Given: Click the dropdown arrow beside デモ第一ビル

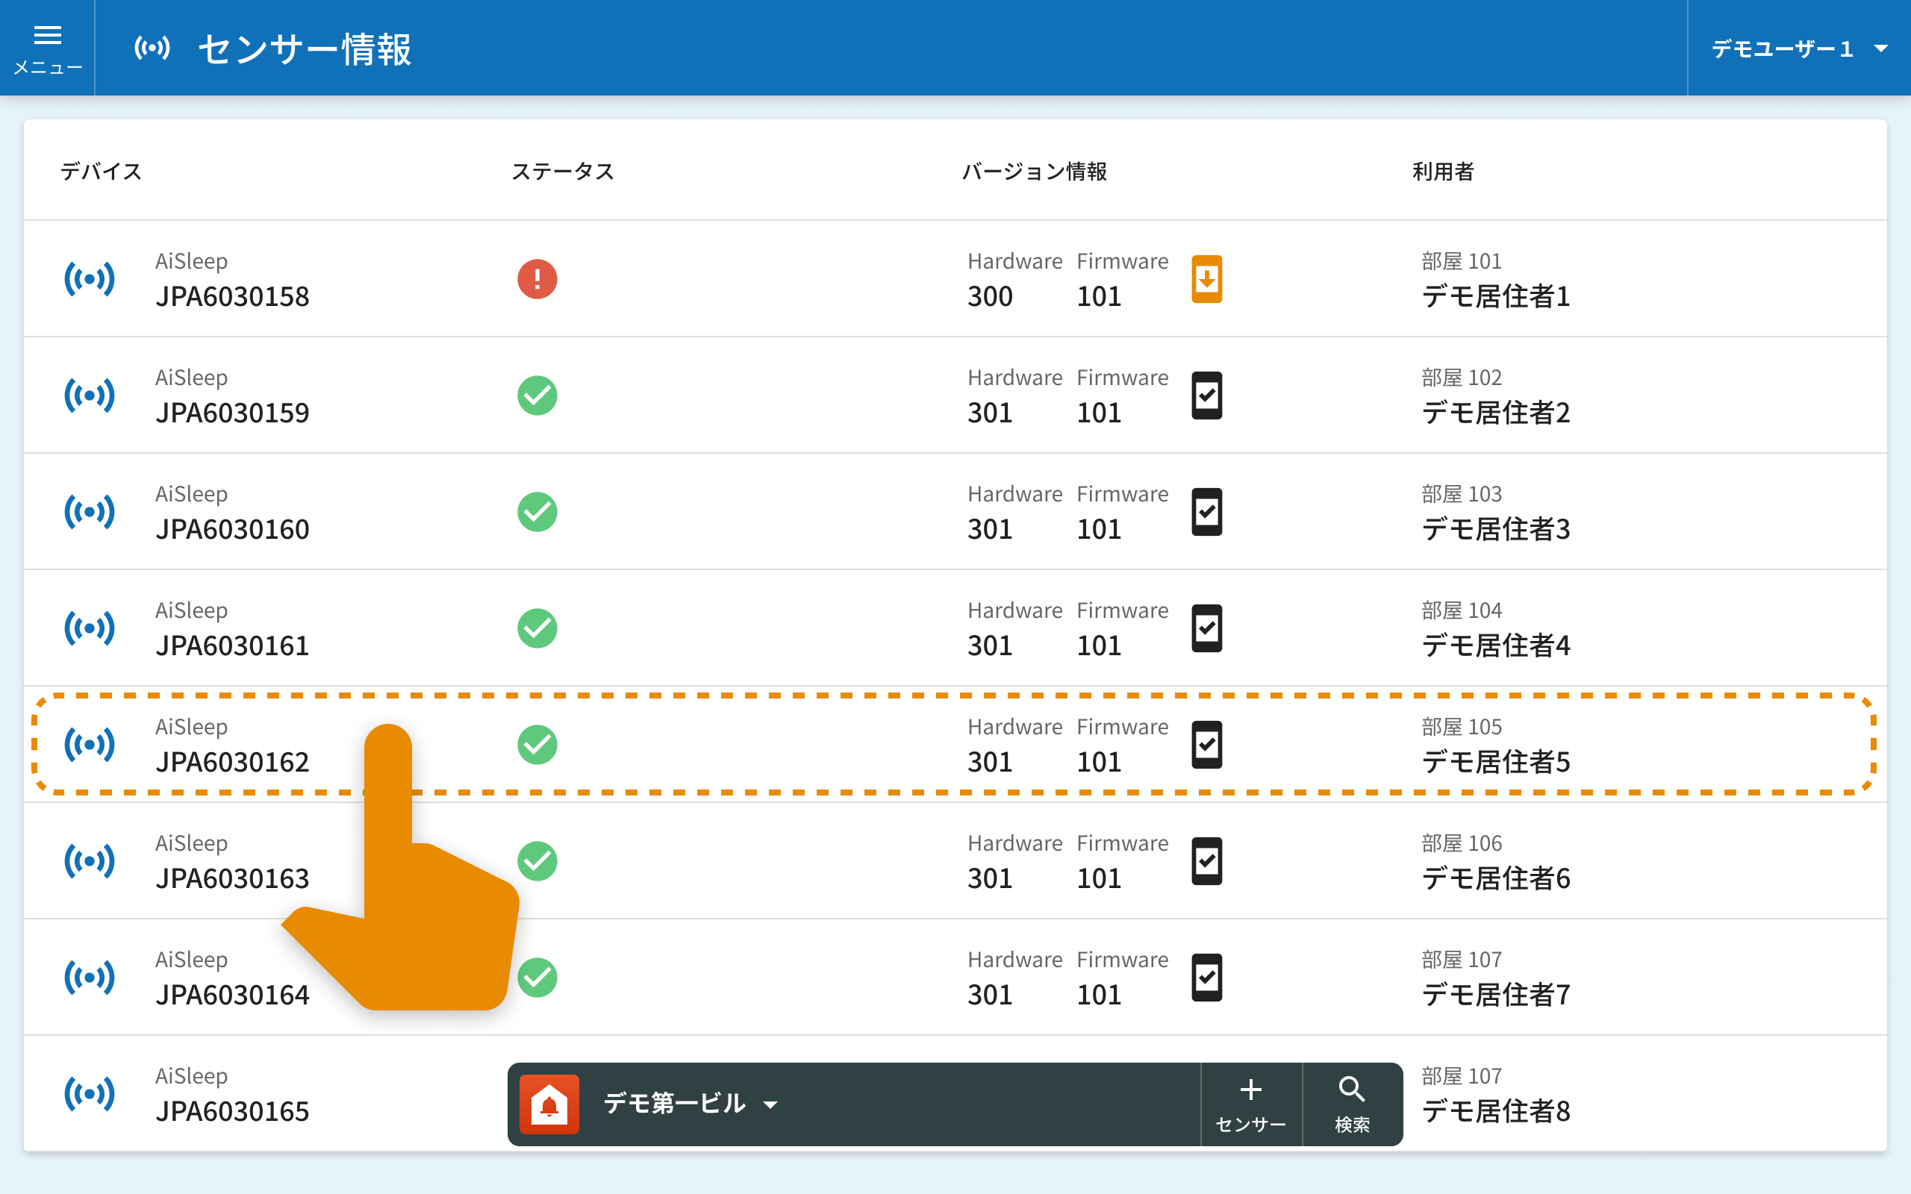Looking at the screenshot, I should (770, 1105).
